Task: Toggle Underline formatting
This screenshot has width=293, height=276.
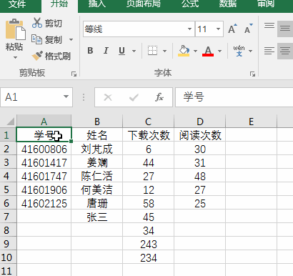Action: (x=121, y=51)
